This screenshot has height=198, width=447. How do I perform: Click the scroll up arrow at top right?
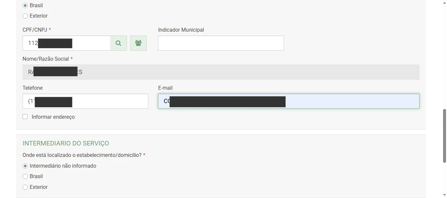pyautogui.click(x=444, y=3)
